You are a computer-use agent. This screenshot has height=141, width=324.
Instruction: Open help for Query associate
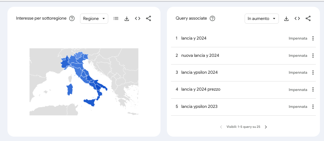tap(212, 19)
